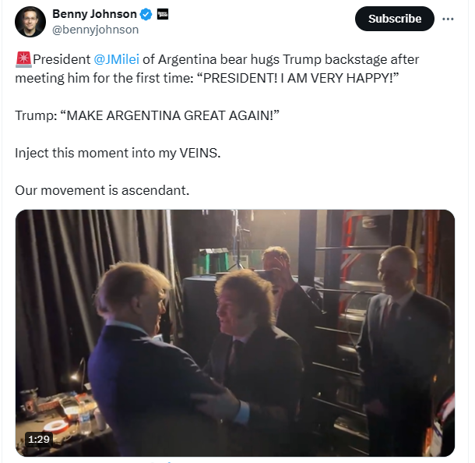Screen dimensions: 475x463
Task: Click the 1:29 video duration badge
Action: coord(38,438)
